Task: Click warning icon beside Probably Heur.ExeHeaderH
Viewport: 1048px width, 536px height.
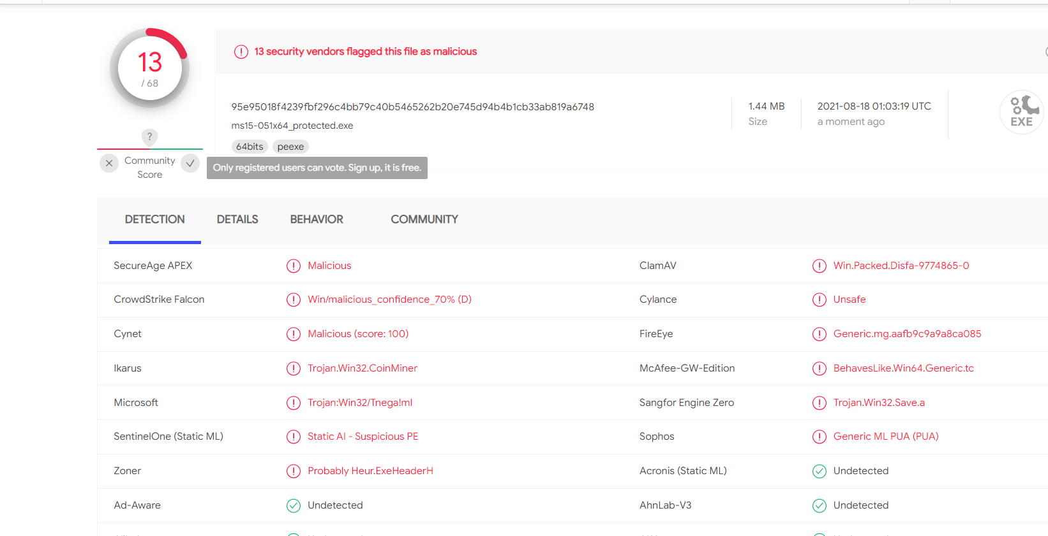Action: tap(294, 471)
